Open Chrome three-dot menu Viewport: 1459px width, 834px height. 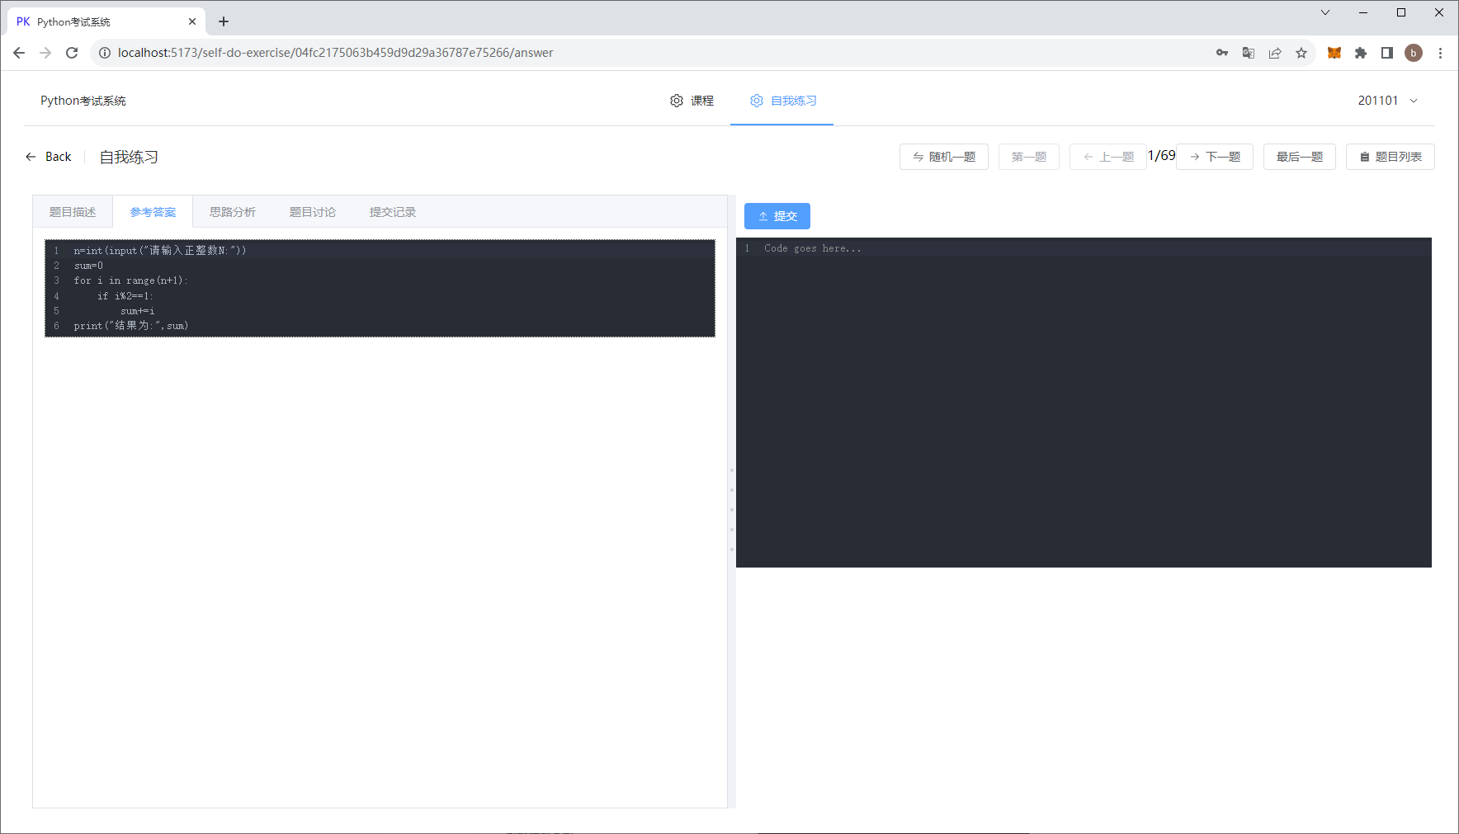(x=1440, y=53)
